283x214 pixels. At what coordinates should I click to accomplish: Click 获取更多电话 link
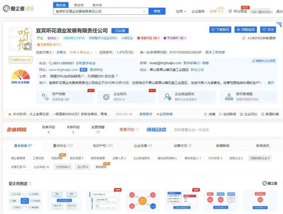click(85, 63)
